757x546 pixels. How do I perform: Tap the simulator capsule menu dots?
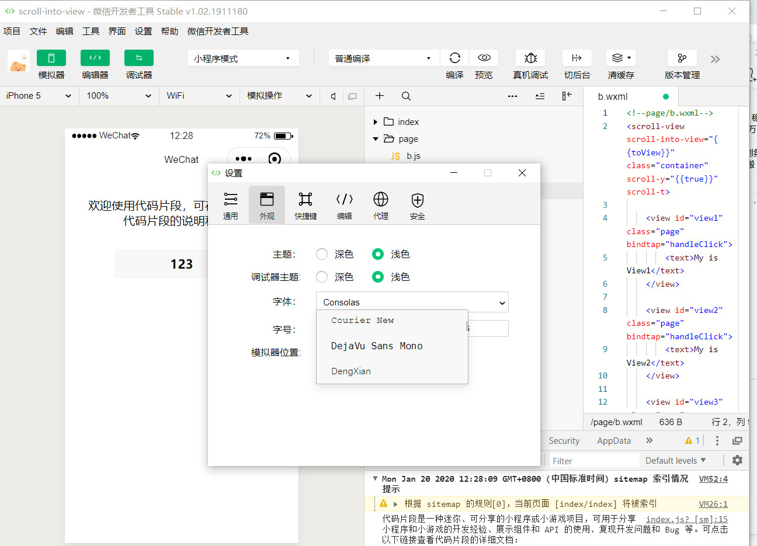(244, 159)
